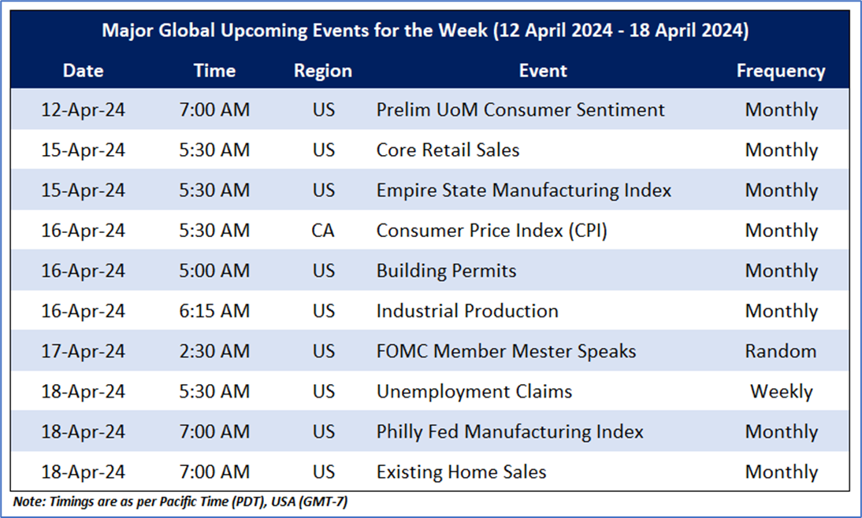Click FOMC Member Mester Speaks event

[506, 351]
